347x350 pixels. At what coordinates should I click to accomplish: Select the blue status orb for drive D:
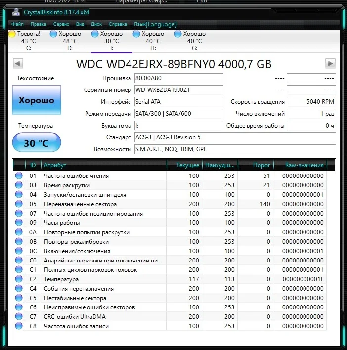point(53,34)
